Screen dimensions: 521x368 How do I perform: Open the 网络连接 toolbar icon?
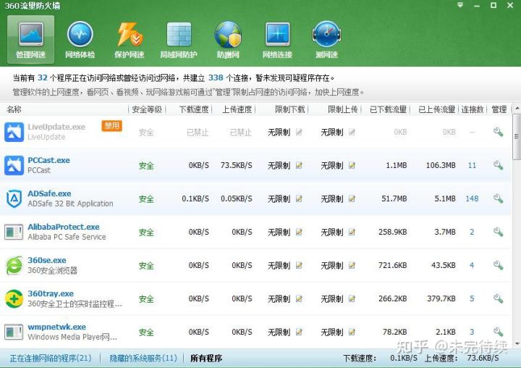tap(277, 39)
